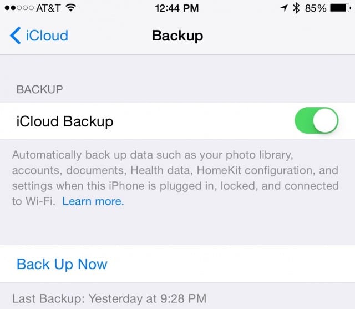Open the Learn more link
This screenshot has width=355, height=309.
click(x=93, y=201)
